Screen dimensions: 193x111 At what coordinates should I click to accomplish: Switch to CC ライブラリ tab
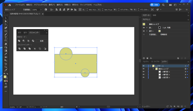click(x=155, y=62)
